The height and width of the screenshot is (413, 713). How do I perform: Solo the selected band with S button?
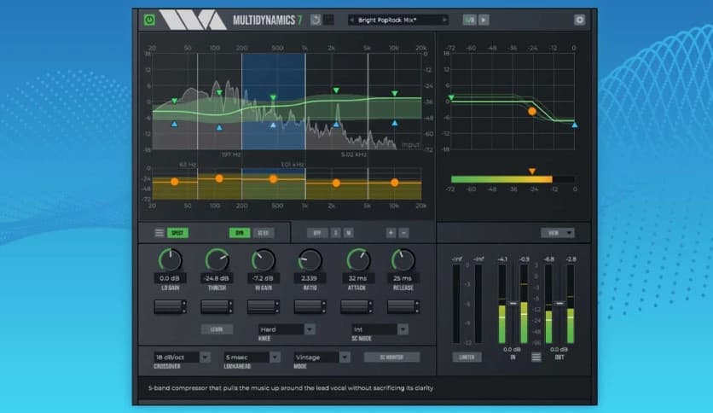[x=335, y=233]
